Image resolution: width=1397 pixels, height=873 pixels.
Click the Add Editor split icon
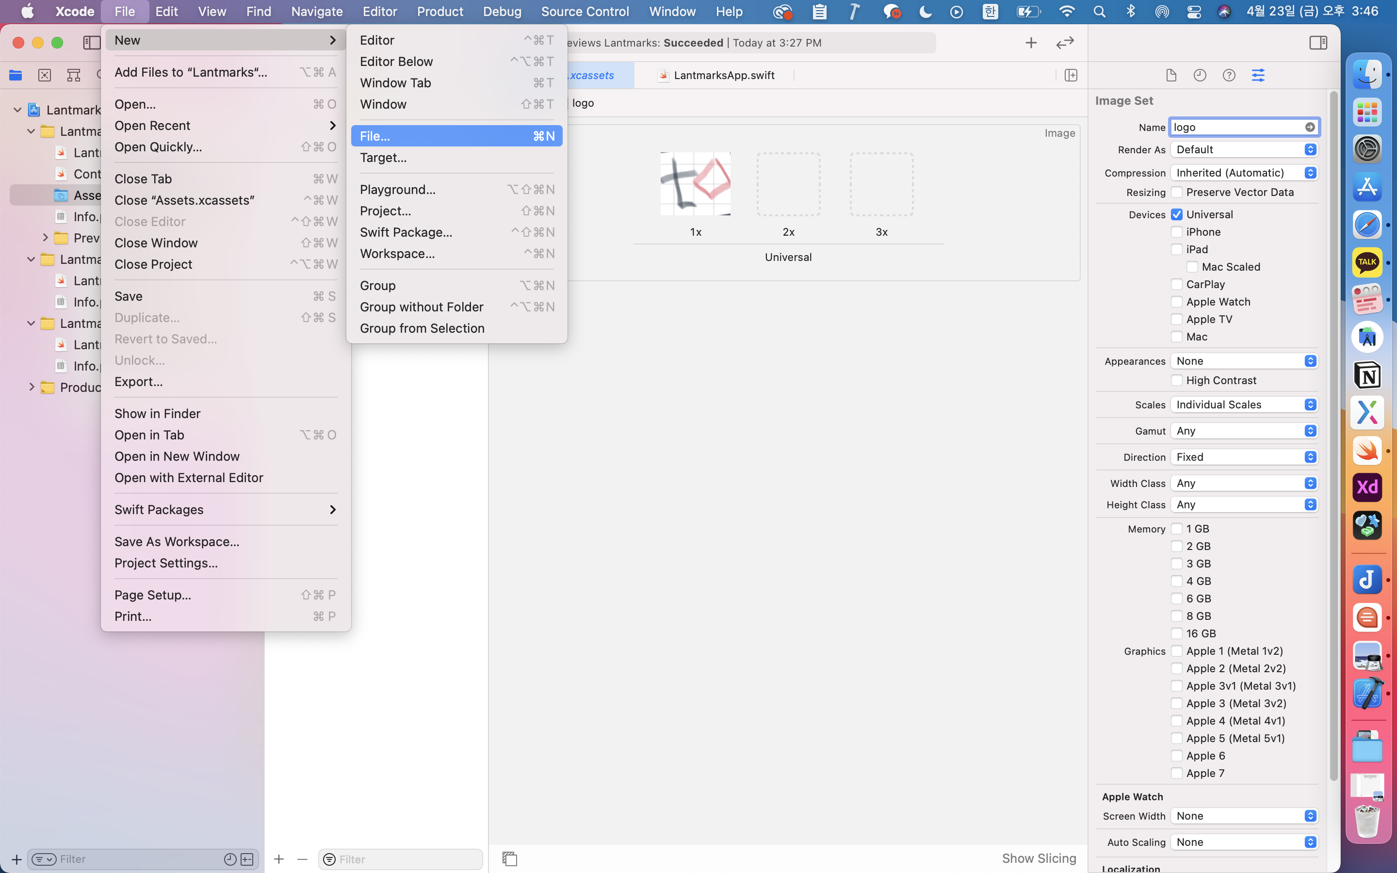pyautogui.click(x=1071, y=75)
